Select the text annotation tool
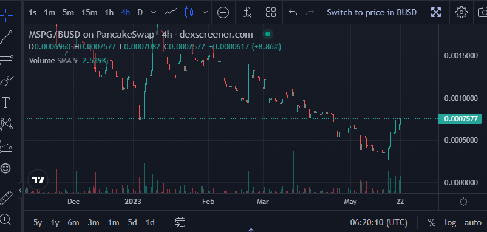The image size is (487, 232). coord(6,103)
